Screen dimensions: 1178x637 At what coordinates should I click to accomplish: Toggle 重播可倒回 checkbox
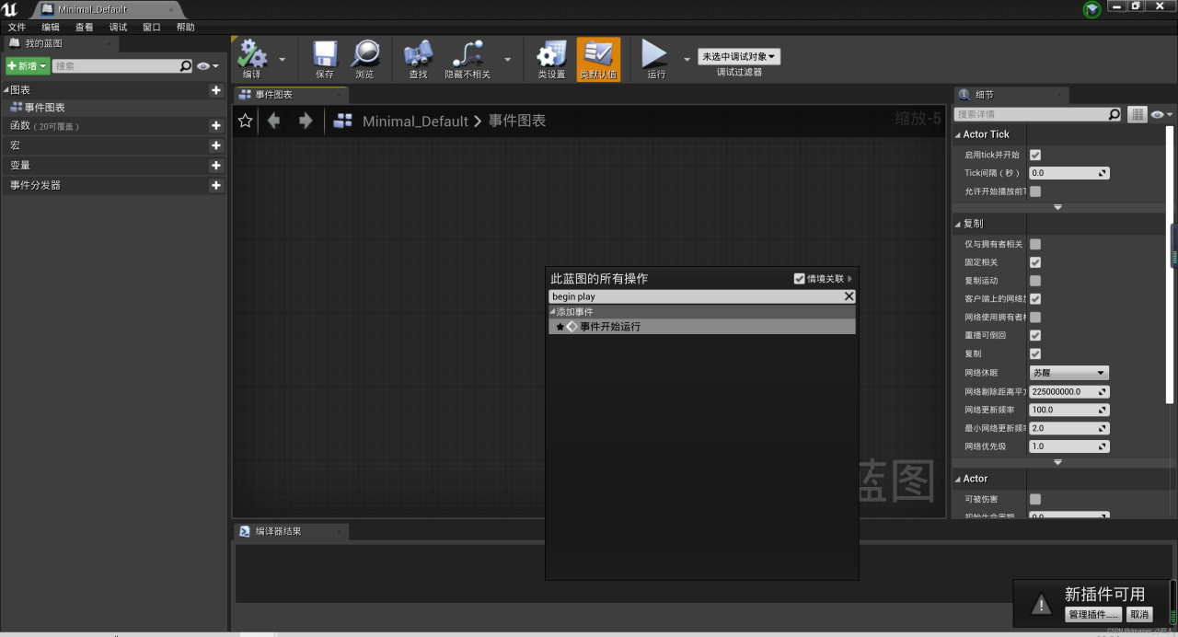[x=1035, y=335]
